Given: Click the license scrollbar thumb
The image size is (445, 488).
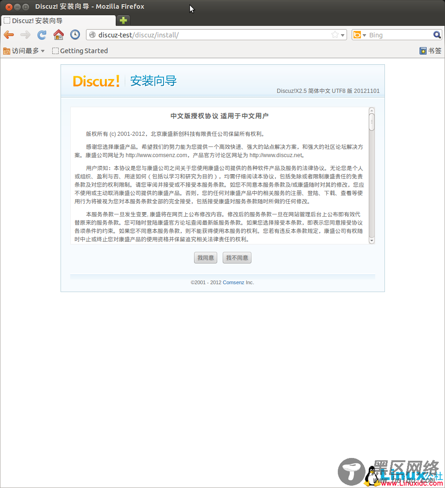Looking at the screenshot, I should click(x=372, y=122).
